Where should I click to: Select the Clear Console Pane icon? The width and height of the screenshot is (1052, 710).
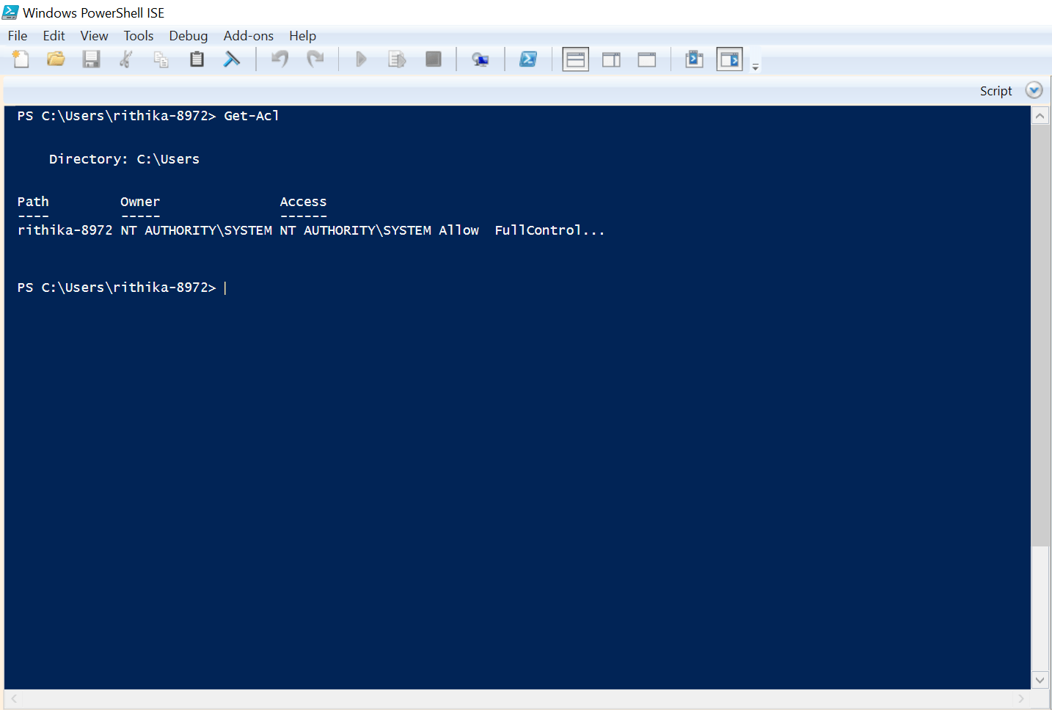(233, 59)
